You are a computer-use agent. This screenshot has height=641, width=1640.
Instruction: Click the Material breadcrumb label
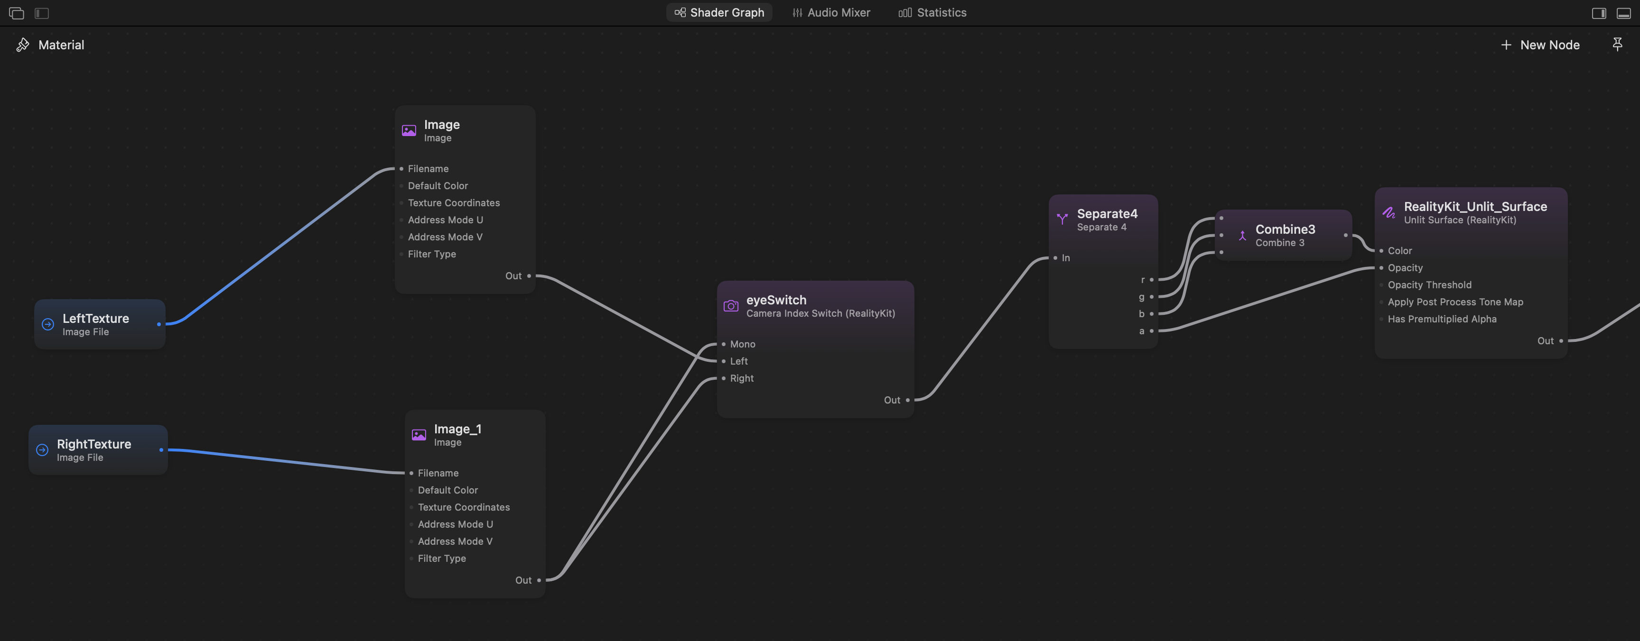click(61, 45)
